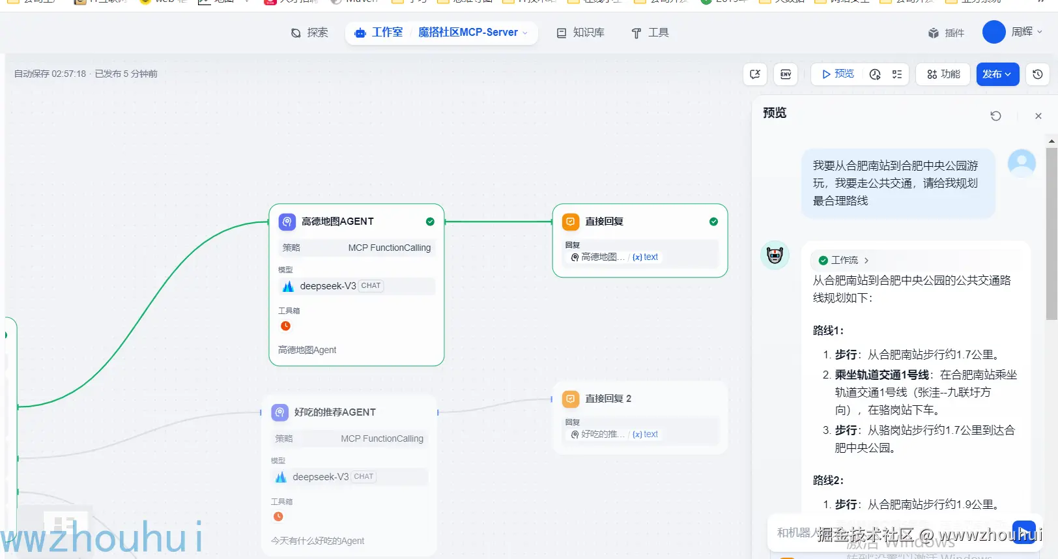Click the chatbot avatar in preview

pos(775,255)
